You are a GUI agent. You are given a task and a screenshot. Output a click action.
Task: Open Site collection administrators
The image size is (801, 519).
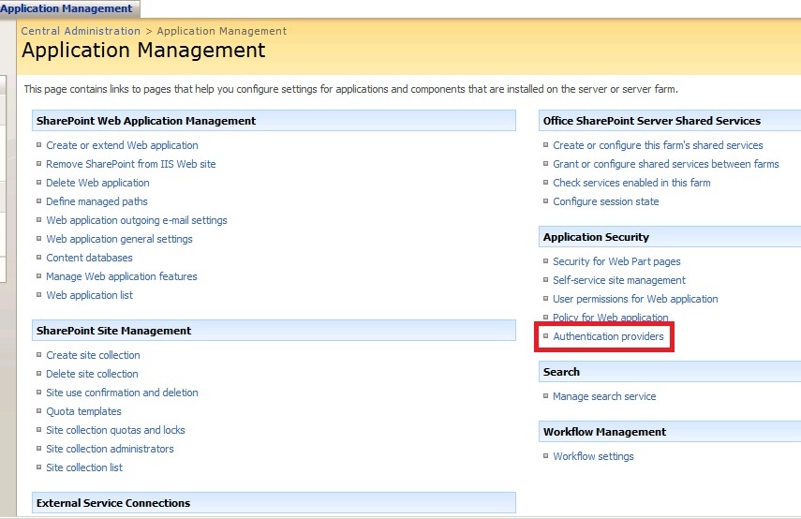tap(110, 449)
